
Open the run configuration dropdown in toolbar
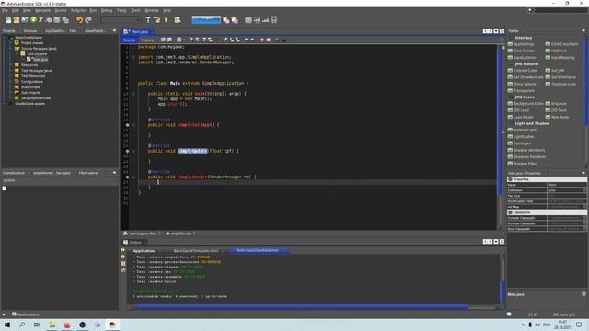121,20
